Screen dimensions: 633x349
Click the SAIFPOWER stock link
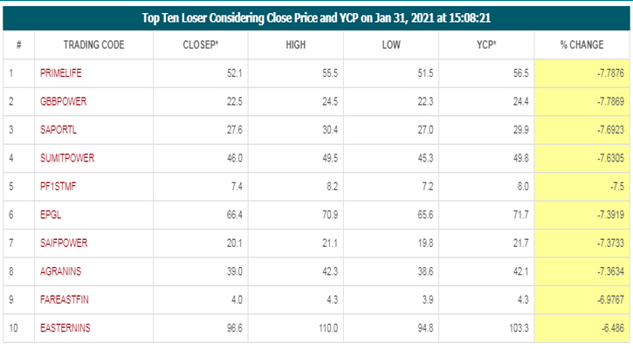click(62, 240)
